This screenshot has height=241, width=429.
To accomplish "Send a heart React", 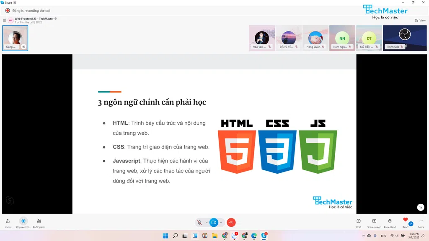I will pyautogui.click(x=405, y=222).
